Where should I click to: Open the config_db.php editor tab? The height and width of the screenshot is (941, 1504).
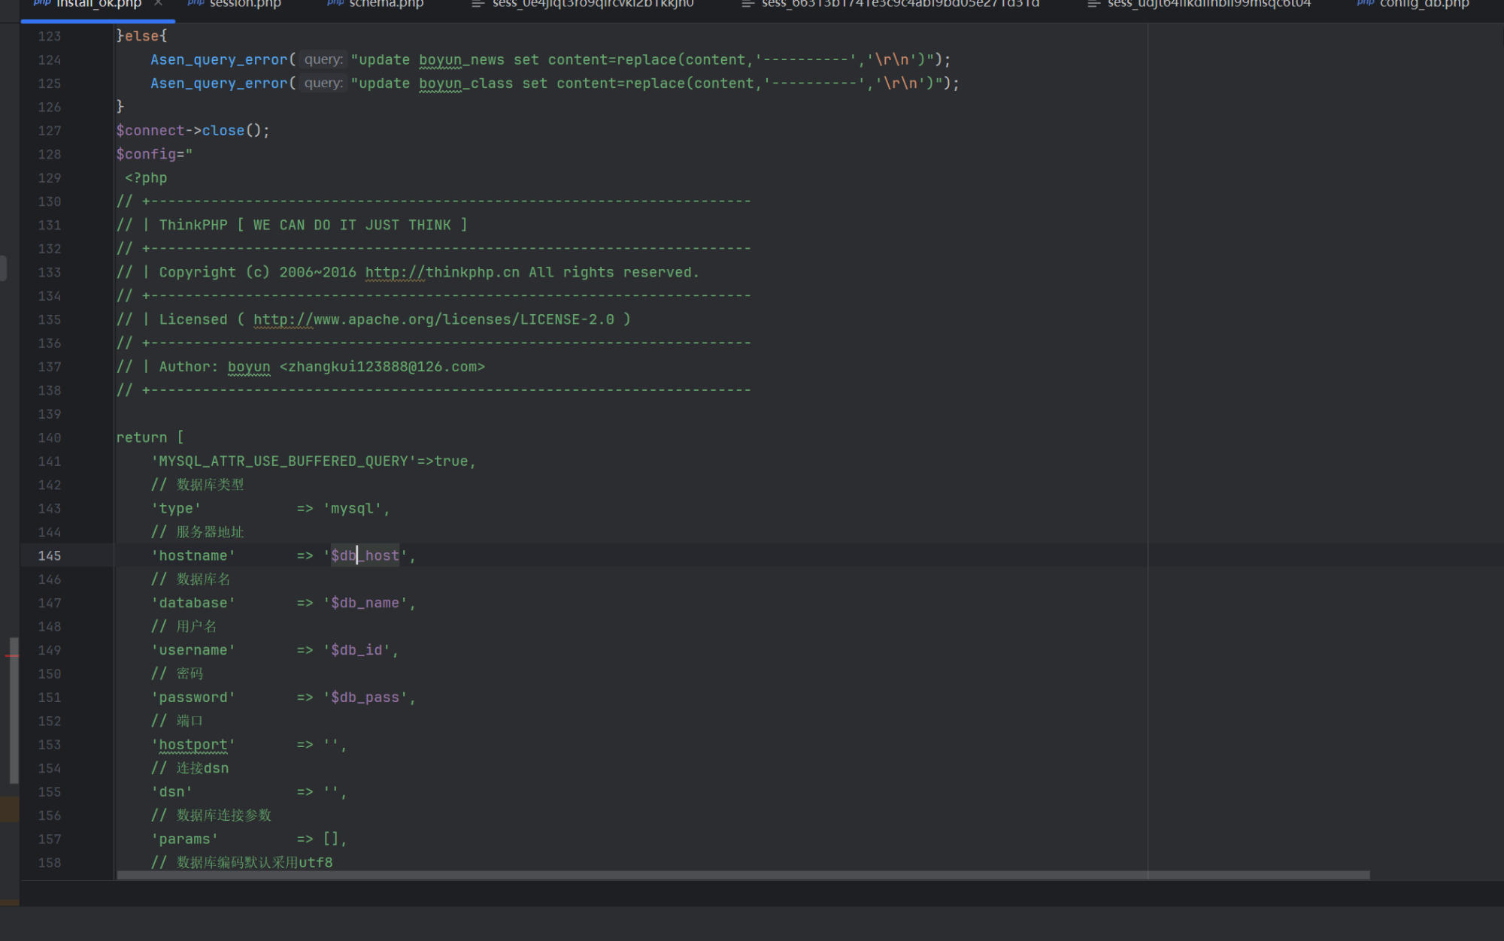point(1414,5)
